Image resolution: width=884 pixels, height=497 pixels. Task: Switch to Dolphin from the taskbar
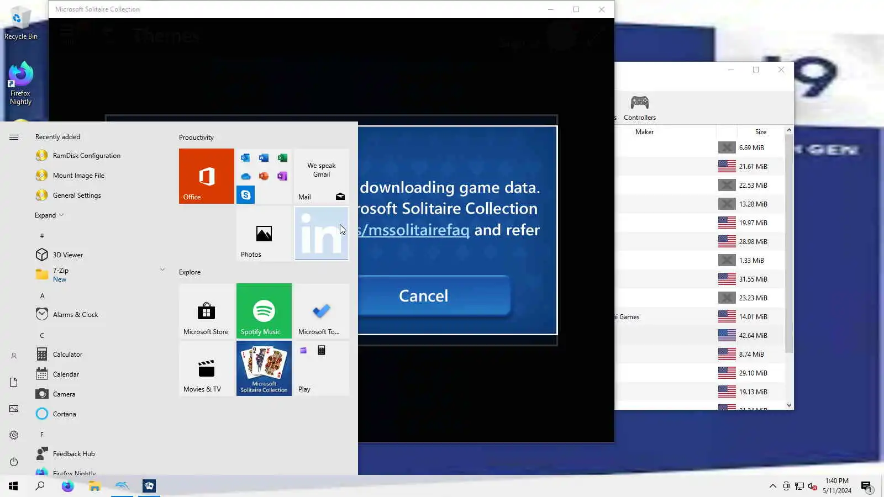(122, 486)
